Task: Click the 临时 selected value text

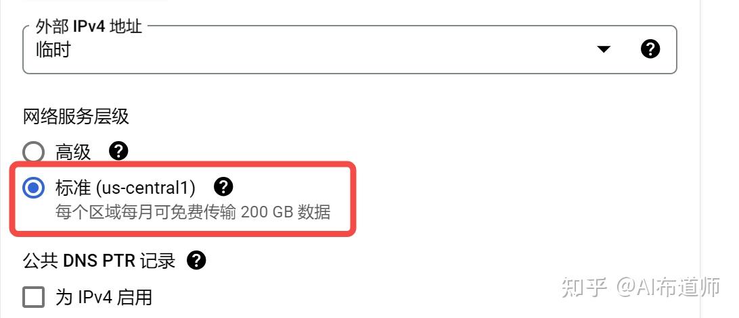Action: (53, 49)
